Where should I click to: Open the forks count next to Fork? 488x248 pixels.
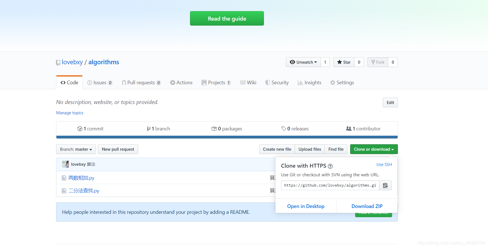(x=393, y=62)
